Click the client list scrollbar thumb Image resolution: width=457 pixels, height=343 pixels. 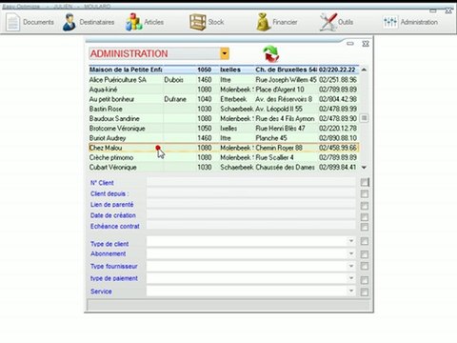coord(364,118)
